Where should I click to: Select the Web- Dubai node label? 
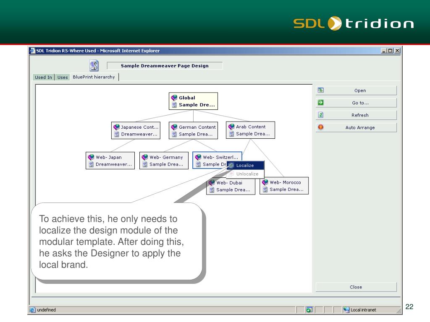coord(229,183)
